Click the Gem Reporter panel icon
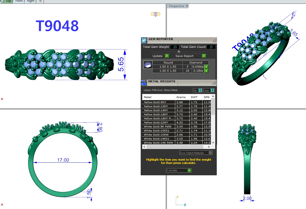This screenshot has width=306, height=209. [x=144, y=40]
